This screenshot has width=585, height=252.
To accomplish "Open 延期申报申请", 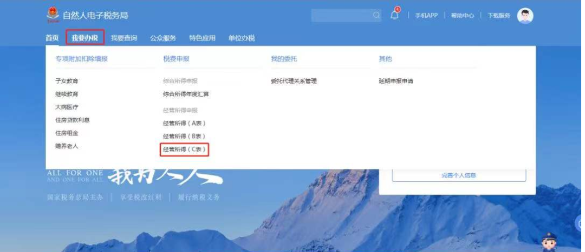I will 396,80.
